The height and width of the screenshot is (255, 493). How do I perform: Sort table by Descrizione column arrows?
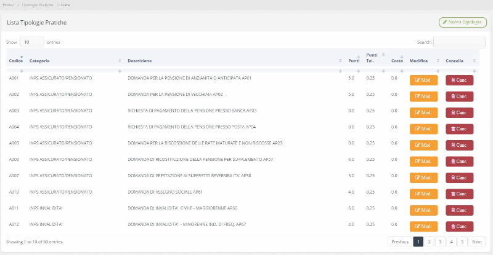tap(341, 61)
